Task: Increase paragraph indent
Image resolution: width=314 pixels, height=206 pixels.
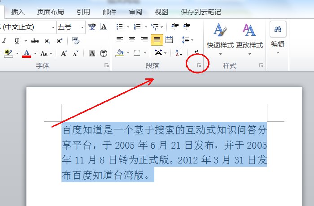Action: coord(187,26)
